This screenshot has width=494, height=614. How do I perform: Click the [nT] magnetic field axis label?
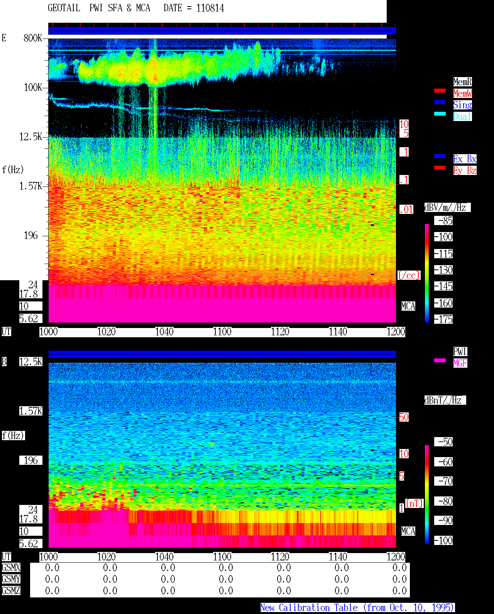[x=414, y=503]
